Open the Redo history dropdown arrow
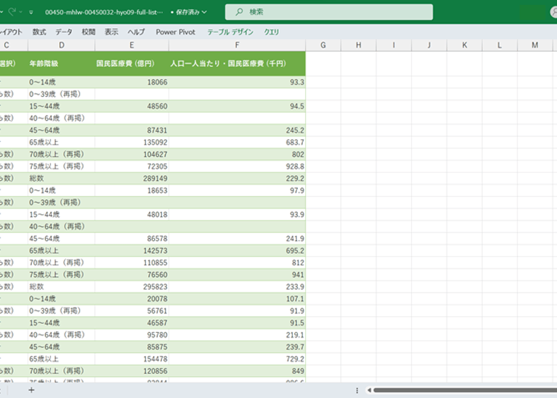The width and height of the screenshot is (557, 398). point(20,12)
